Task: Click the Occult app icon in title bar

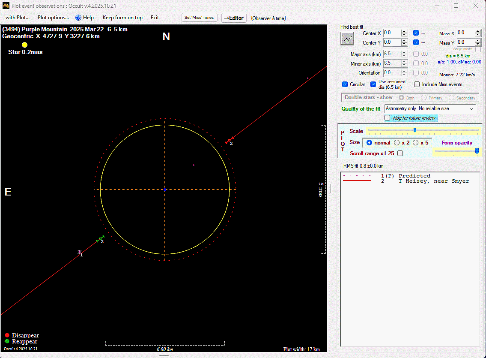Action: 6,6
